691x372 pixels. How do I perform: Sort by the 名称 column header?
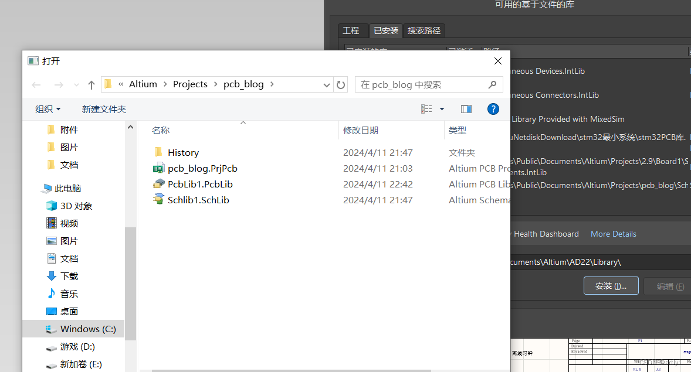coord(160,130)
